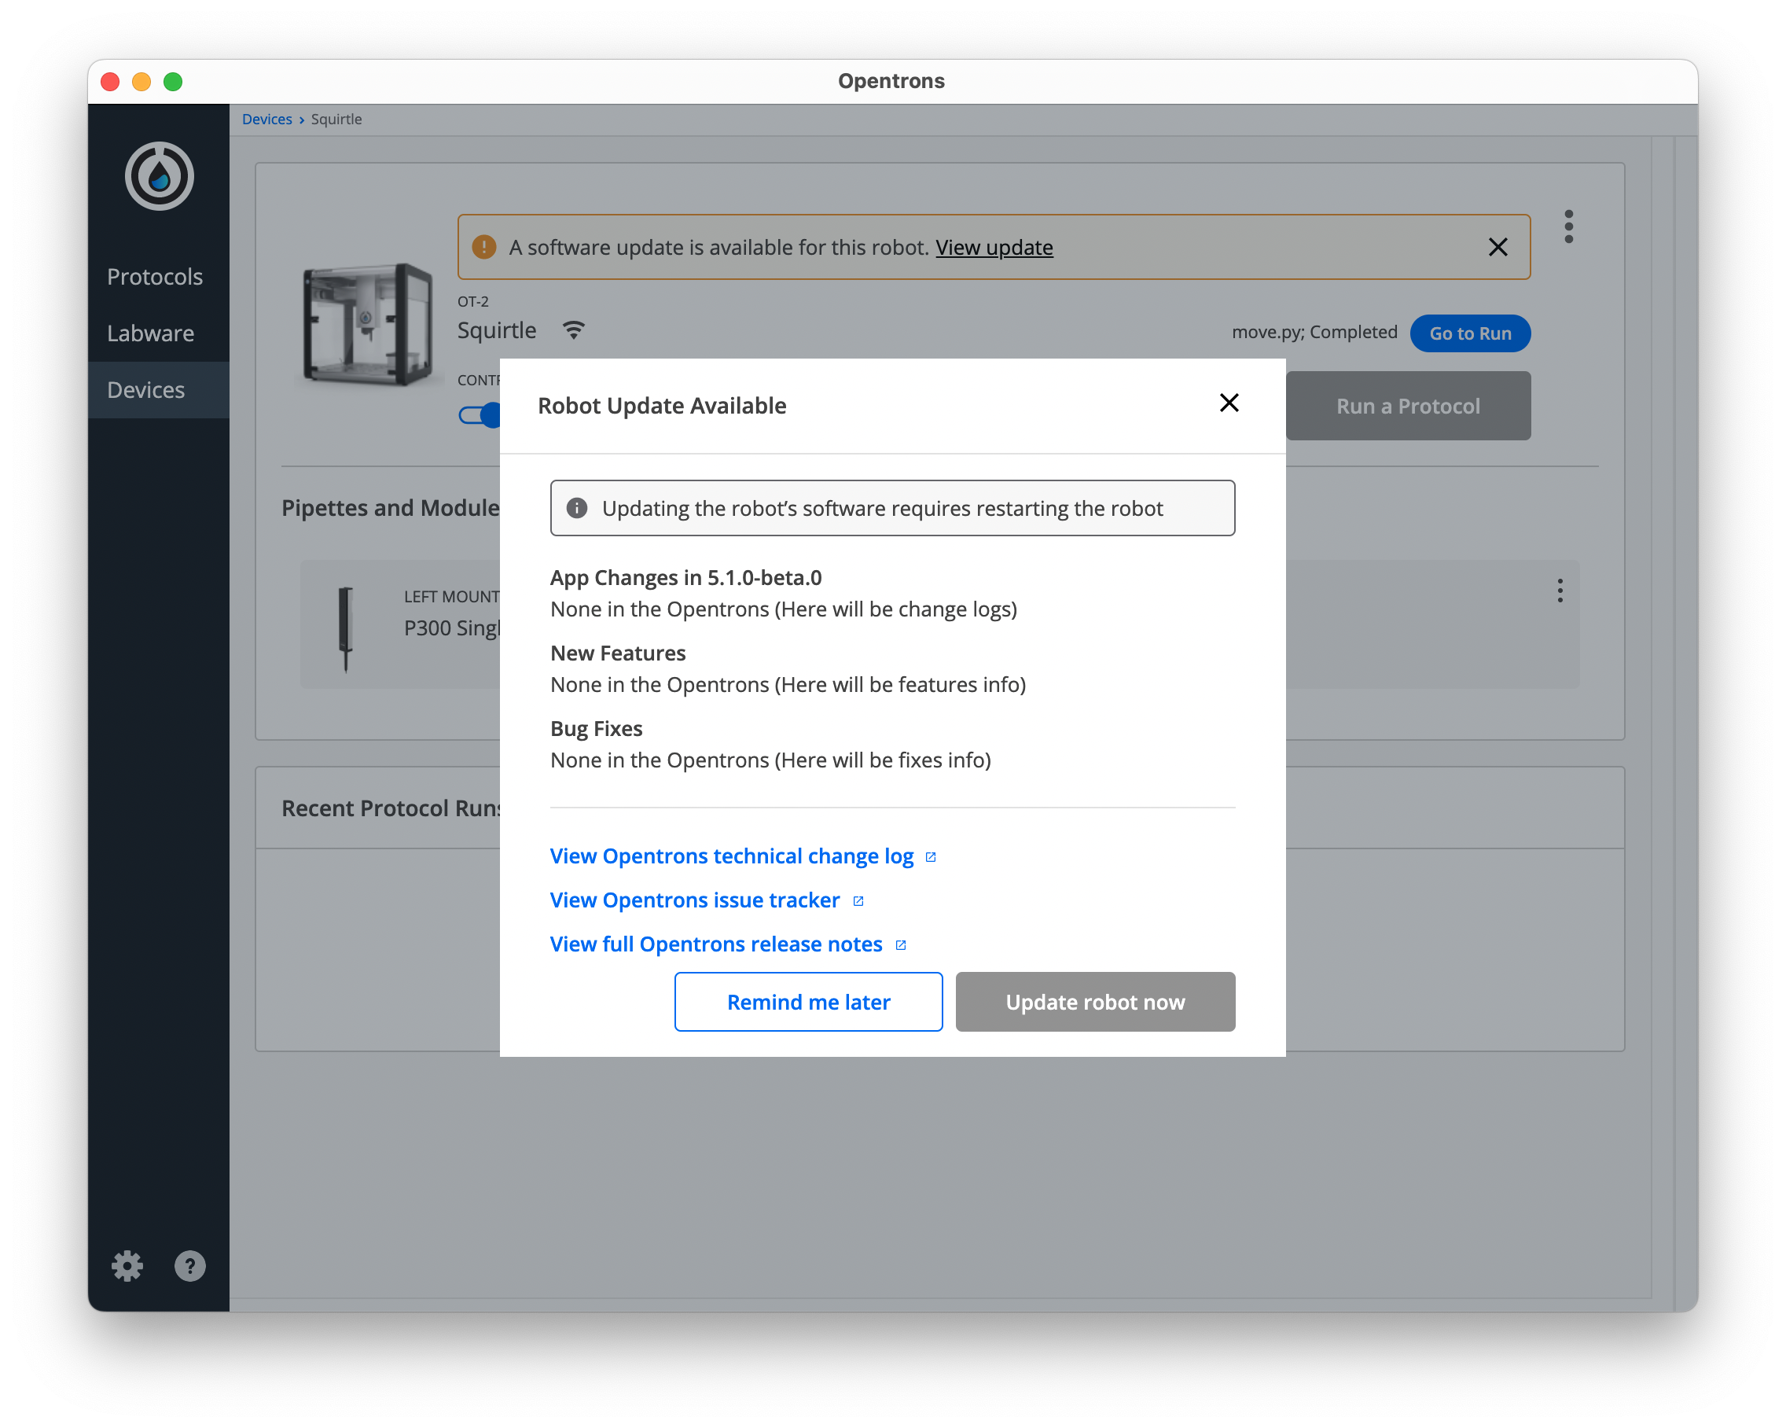This screenshot has height=1428, width=1786.
Task: Click the Opentrons logo in the sidebar
Action: click(x=159, y=175)
